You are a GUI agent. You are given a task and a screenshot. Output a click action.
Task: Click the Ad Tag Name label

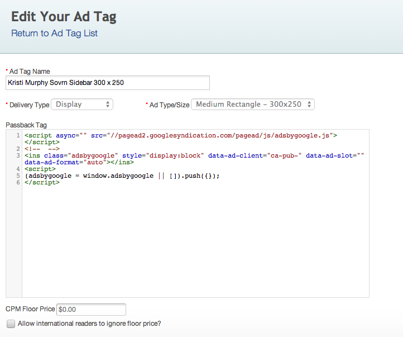[30, 72]
